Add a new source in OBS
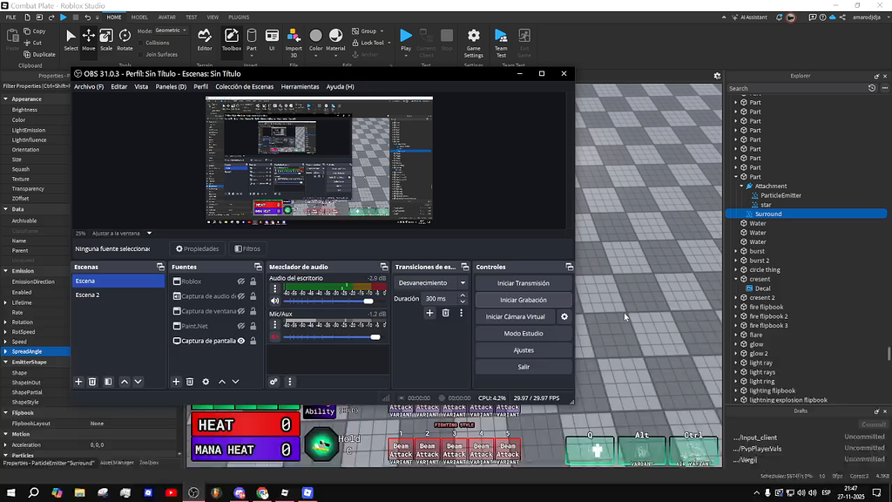 pyautogui.click(x=176, y=382)
